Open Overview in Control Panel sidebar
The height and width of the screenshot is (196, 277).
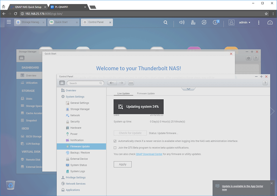click(71, 90)
